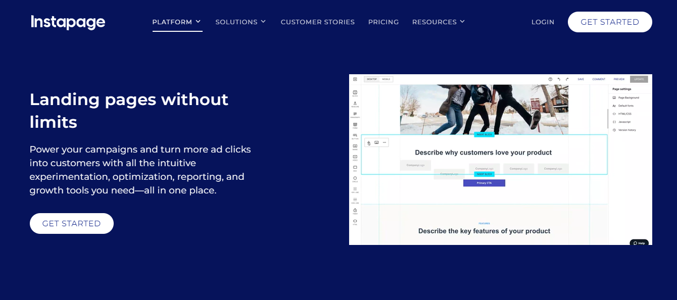Screen dimensions: 677x300
Task: Click the editor sidebar scrollbar
Action: [x=608, y=118]
